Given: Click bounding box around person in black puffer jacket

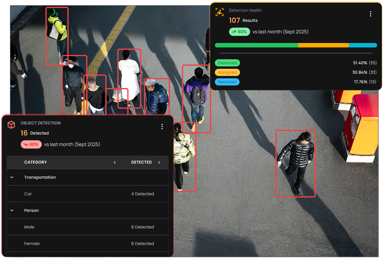Looking at the screenshot, I should [x=295, y=163].
